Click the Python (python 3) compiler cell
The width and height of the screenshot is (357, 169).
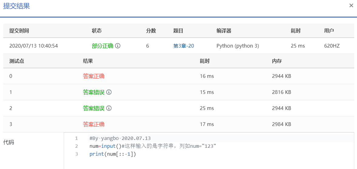(x=238, y=46)
